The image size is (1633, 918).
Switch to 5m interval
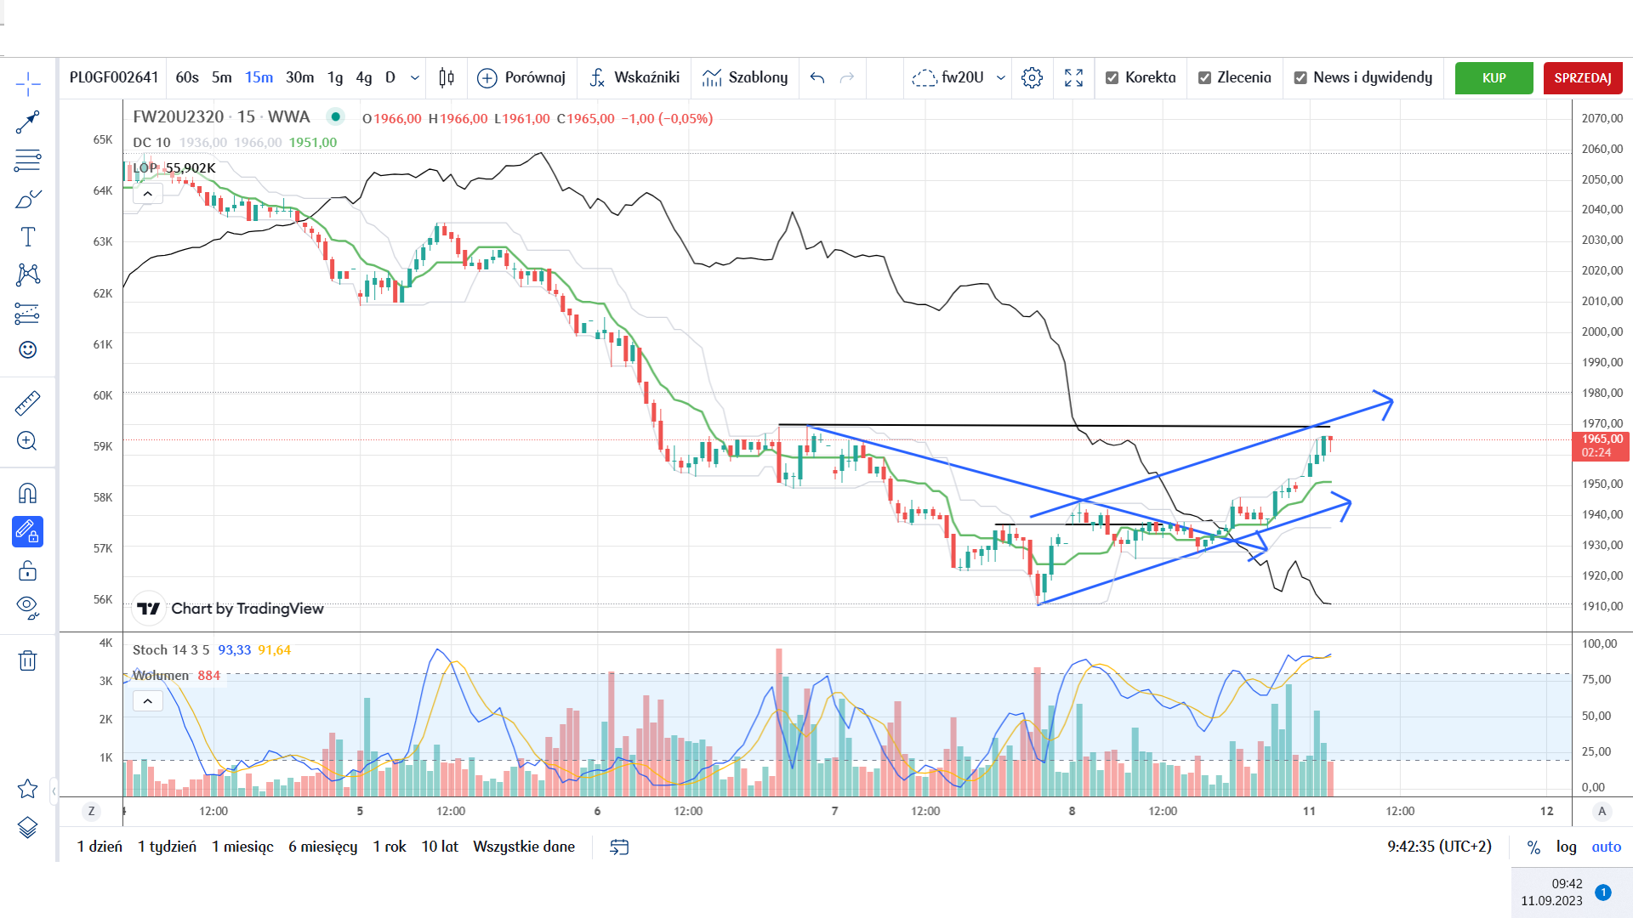[x=222, y=77]
